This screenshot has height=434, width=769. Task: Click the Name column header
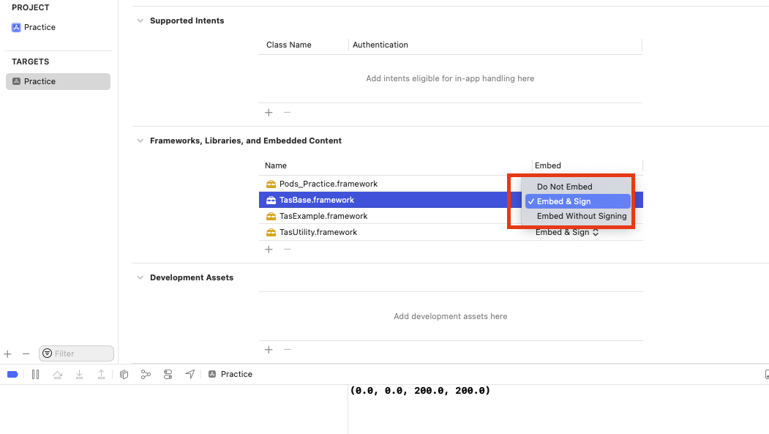[x=276, y=165]
